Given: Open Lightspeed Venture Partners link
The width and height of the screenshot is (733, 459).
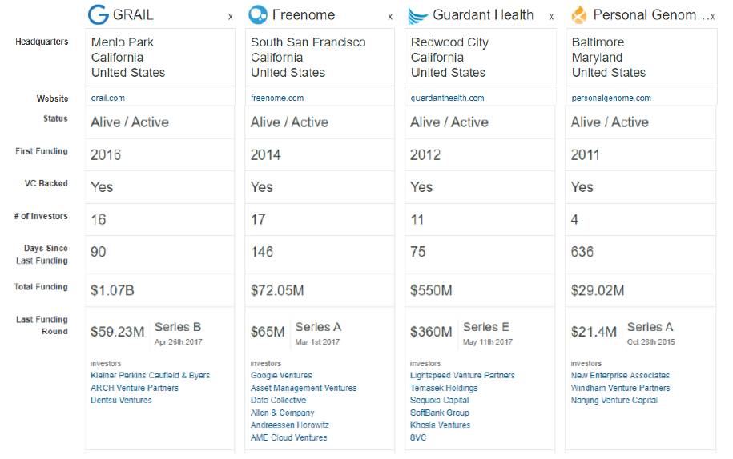Looking at the screenshot, I should click(x=462, y=376).
